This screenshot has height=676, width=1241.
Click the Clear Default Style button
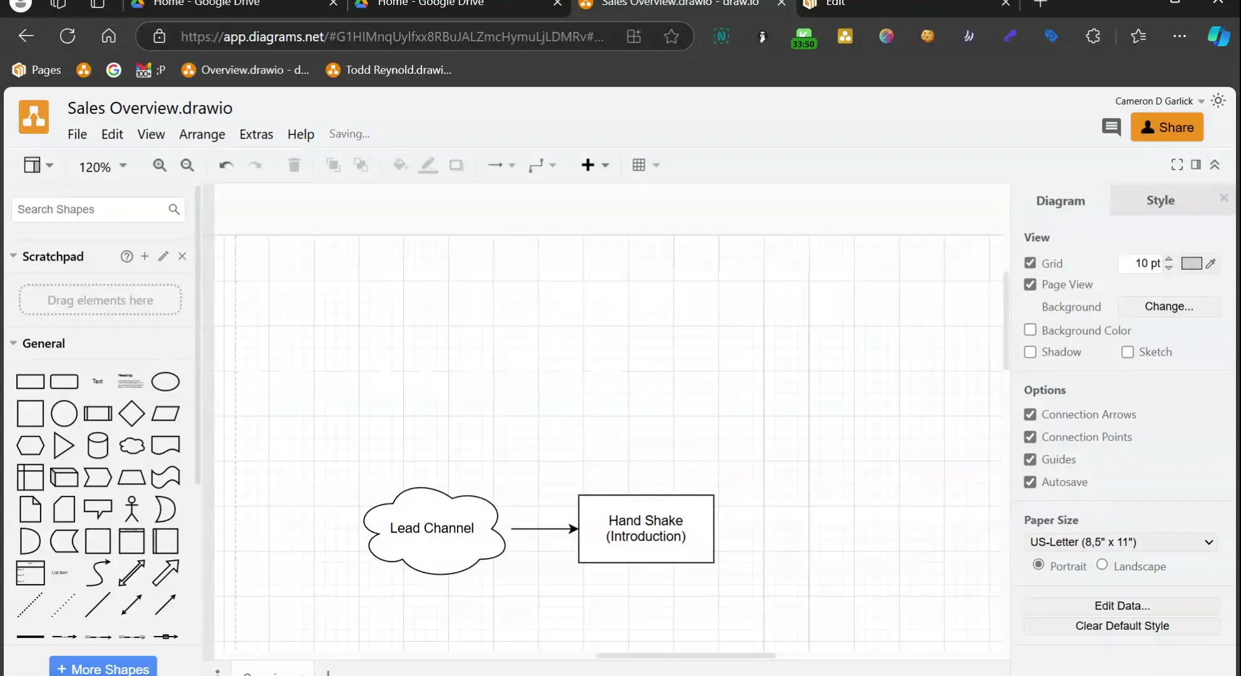pos(1121,625)
